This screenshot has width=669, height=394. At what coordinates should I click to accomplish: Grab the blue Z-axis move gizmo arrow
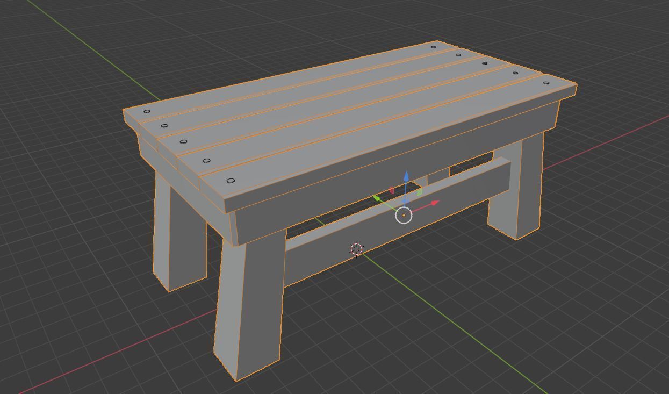click(x=406, y=176)
